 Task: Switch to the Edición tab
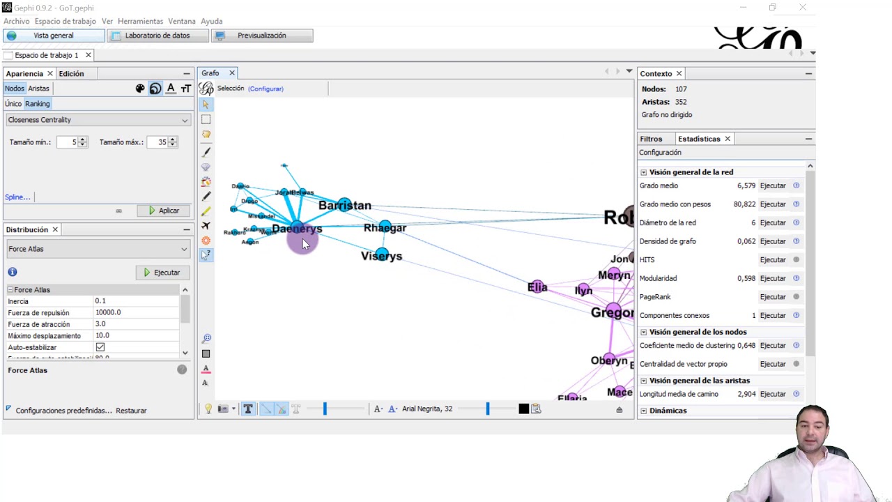71,74
